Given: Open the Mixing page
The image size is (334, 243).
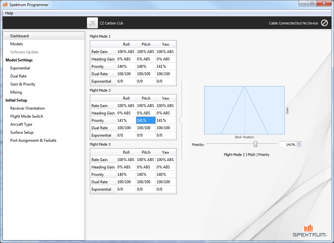Looking at the screenshot, I should 16,92.
